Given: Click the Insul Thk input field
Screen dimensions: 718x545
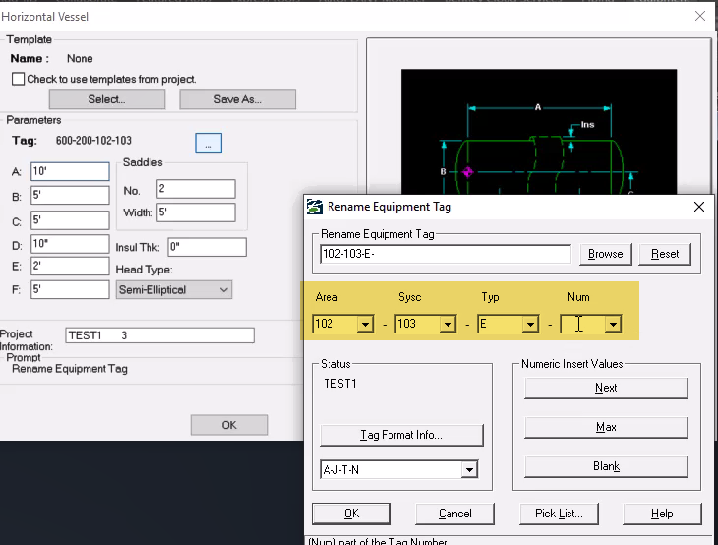Looking at the screenshot, I should pyautogui.click(x=207, y=247).
